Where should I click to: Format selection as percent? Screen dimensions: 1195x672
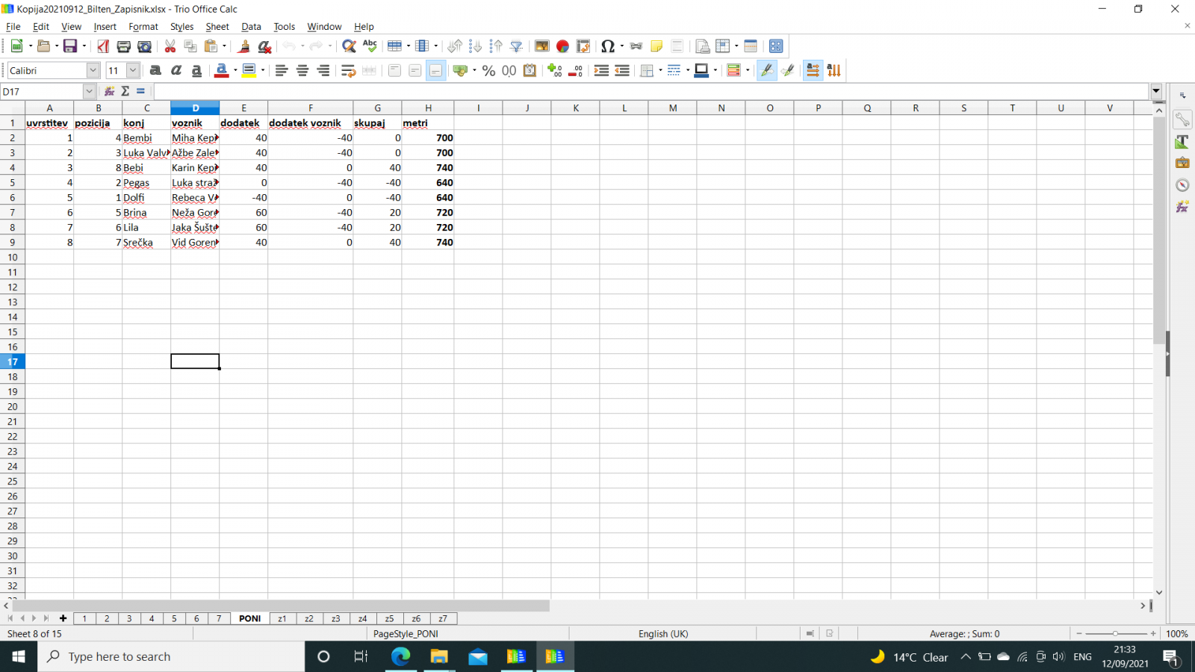coord(488,70)
